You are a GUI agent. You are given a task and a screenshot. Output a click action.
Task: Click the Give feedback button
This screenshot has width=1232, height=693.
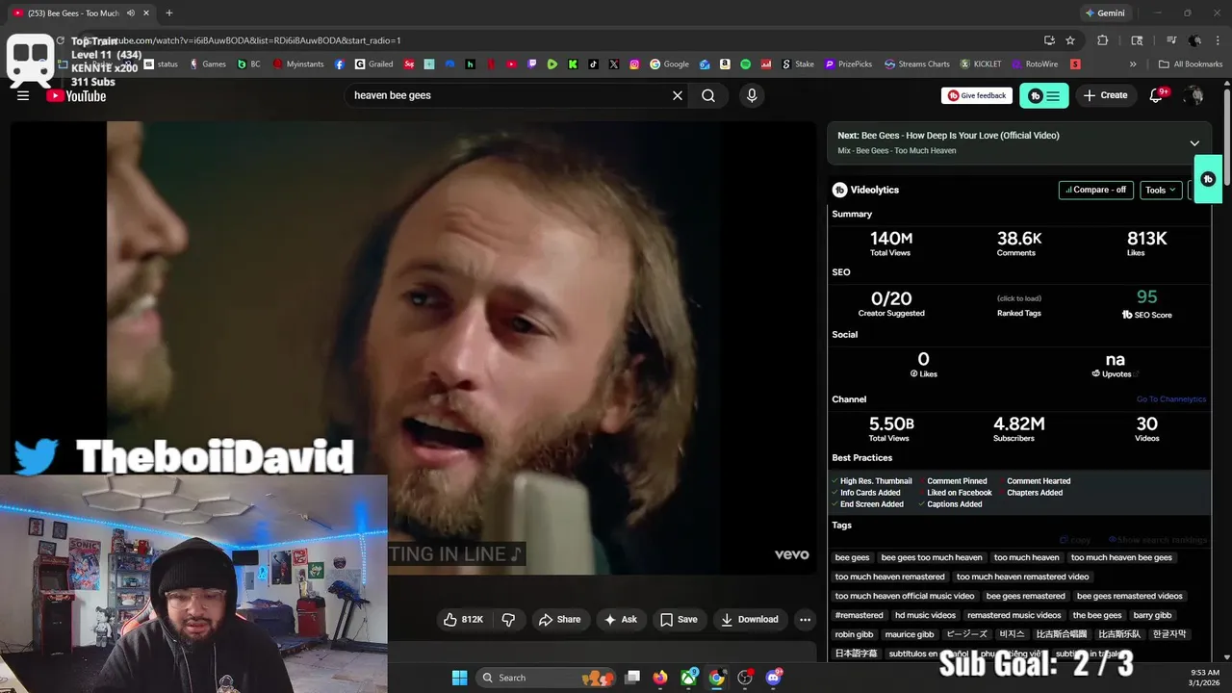977,95
